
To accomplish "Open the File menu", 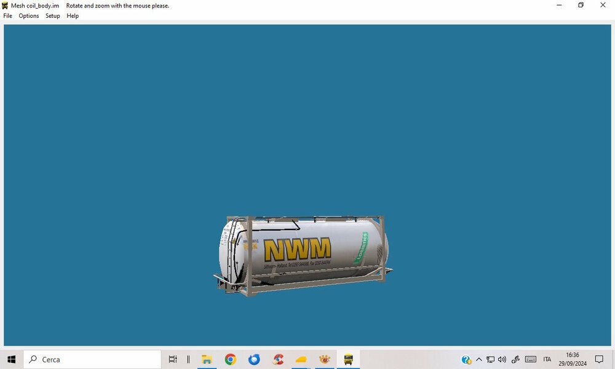I will [8, 16].
